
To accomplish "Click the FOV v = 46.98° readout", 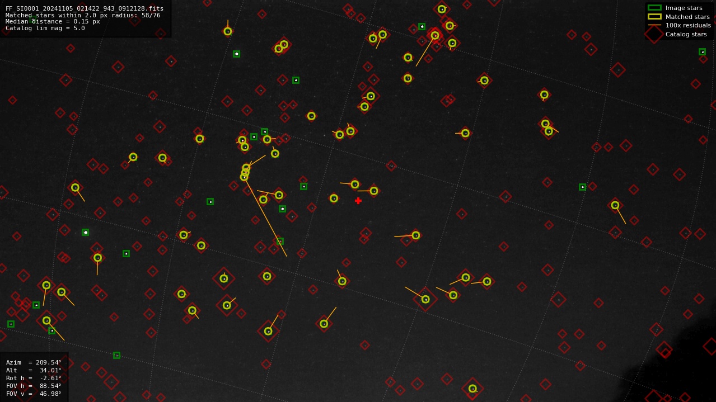I will pyautogui.click(x=34, y=394).
